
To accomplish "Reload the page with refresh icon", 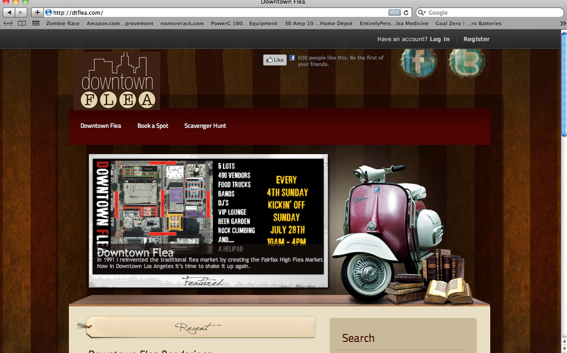I will tap(406, 13).
